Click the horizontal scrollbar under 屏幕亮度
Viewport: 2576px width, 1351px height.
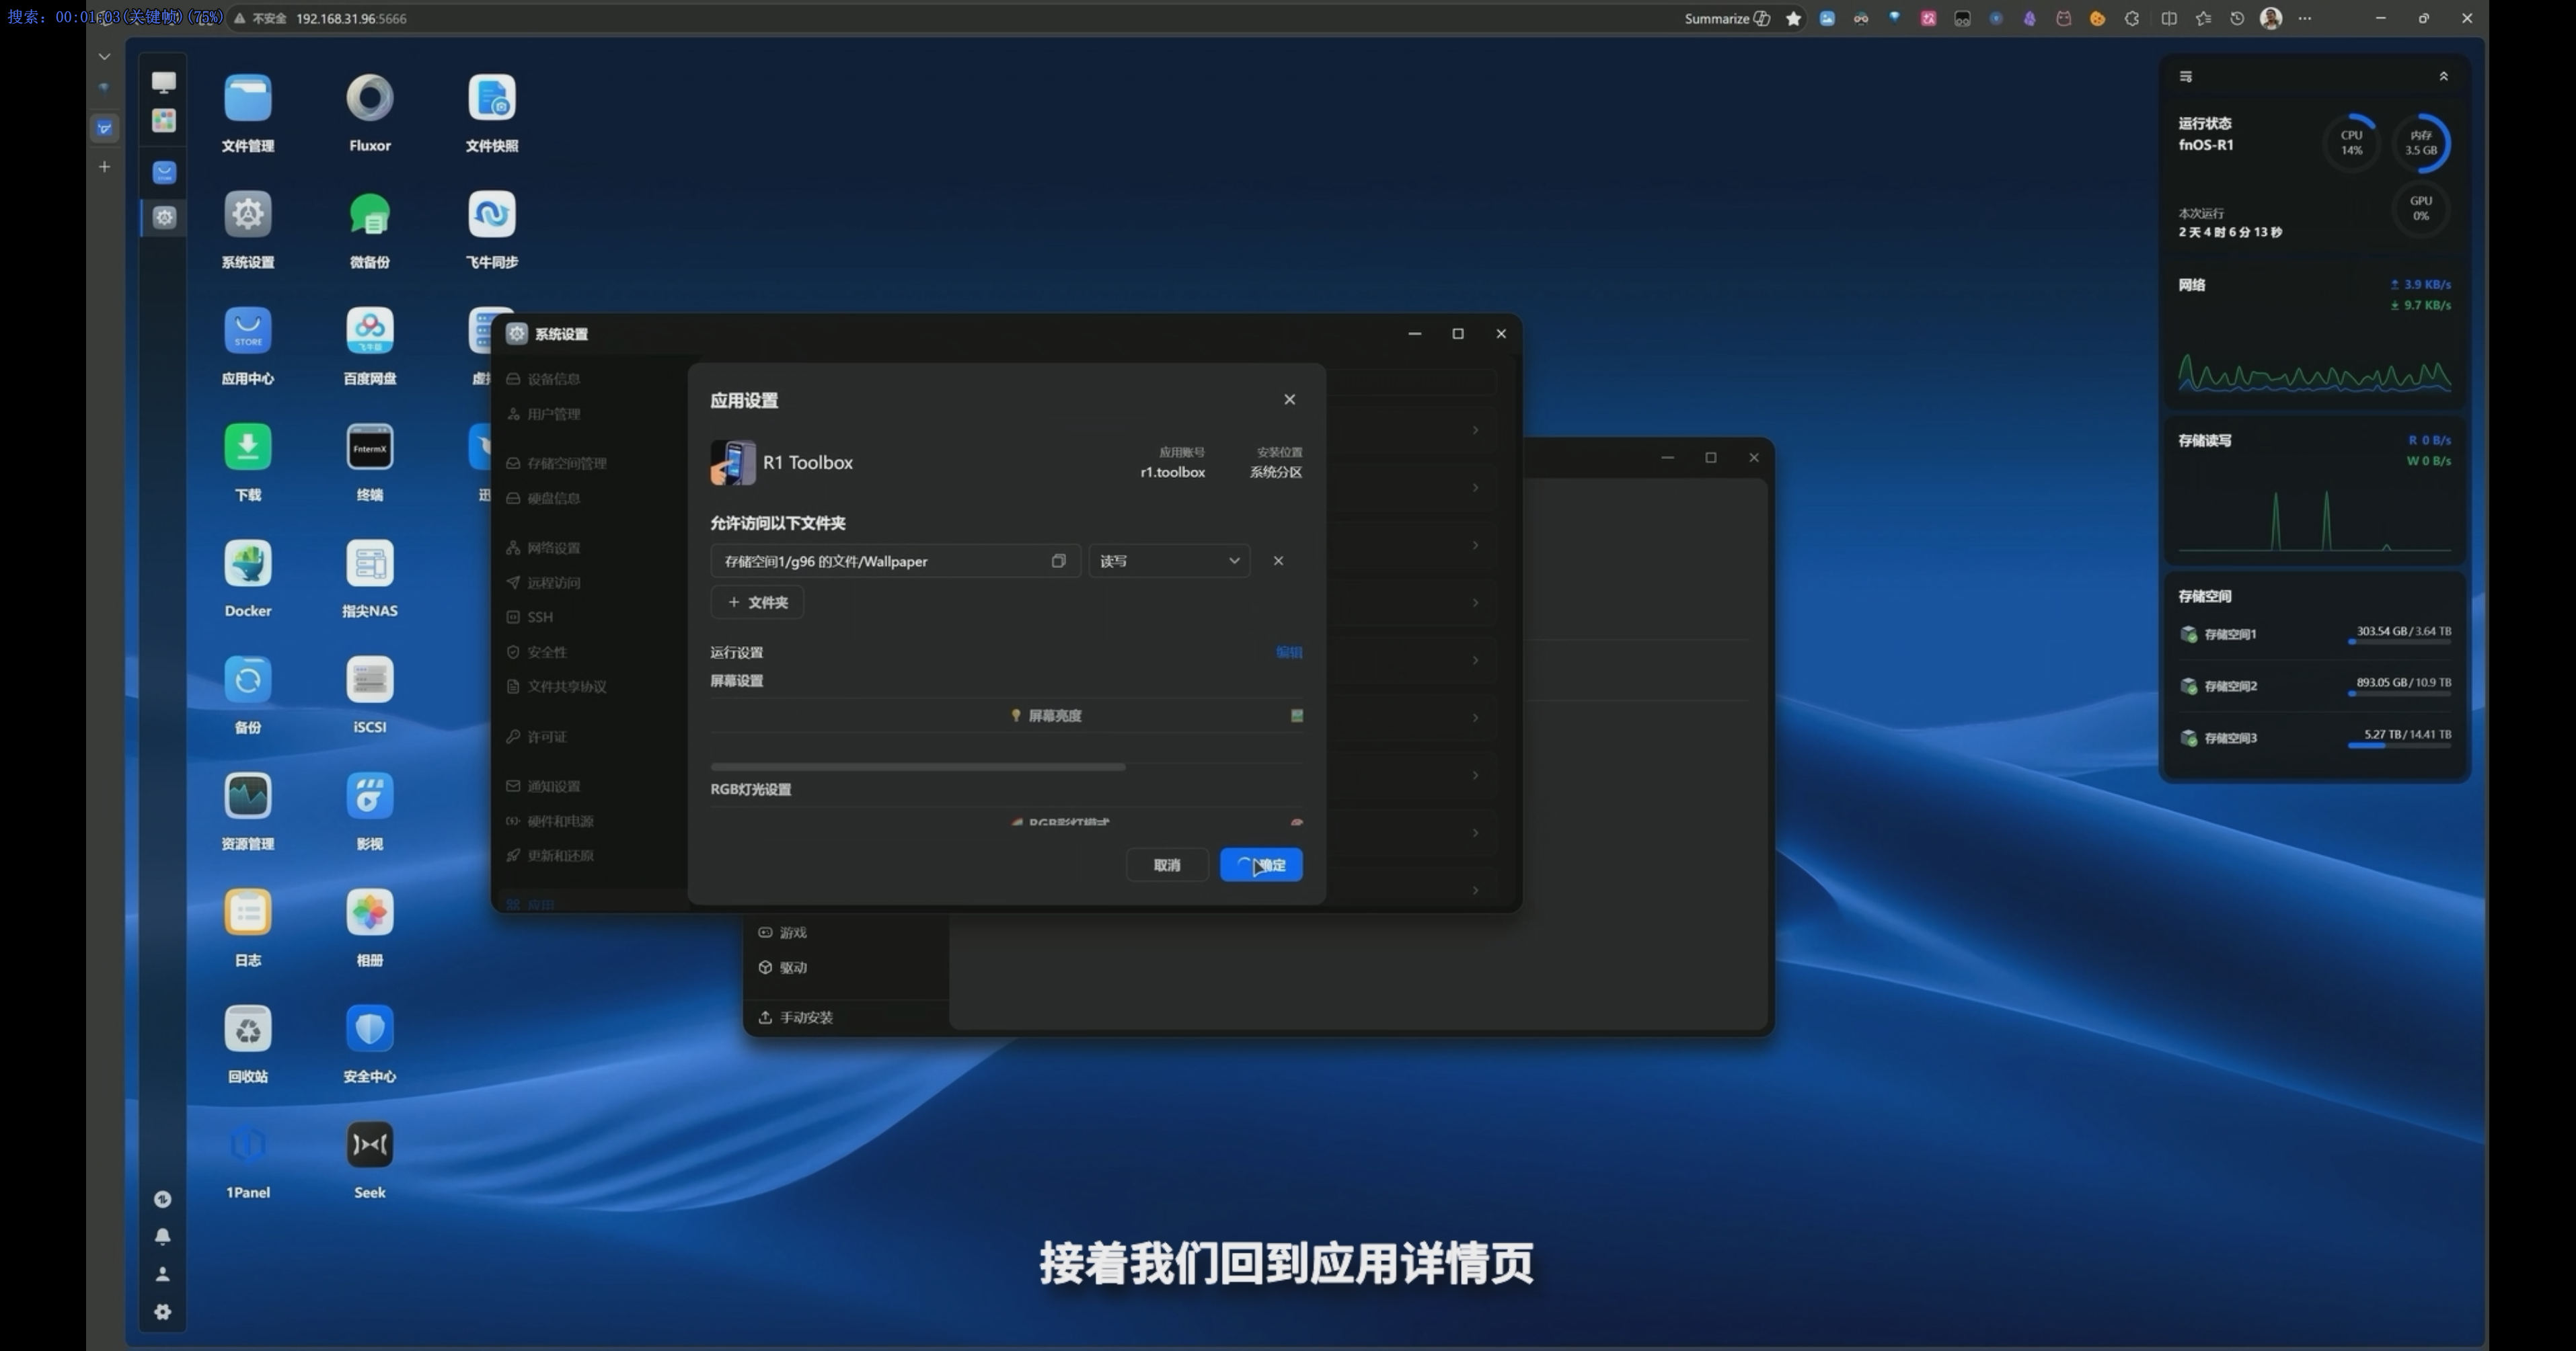(917, 768)
